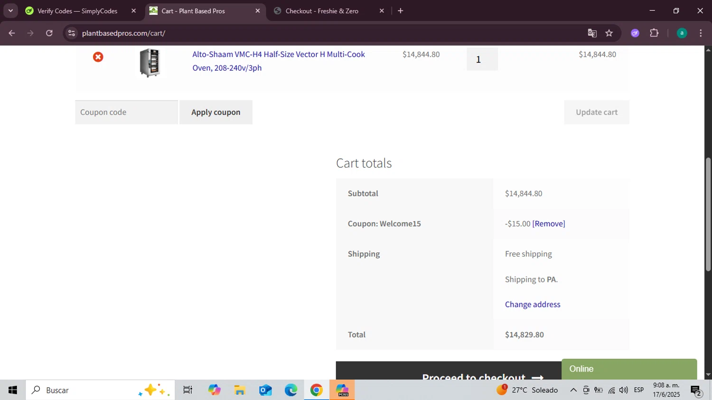Open the Chrome profile avatar

(682, 33)
